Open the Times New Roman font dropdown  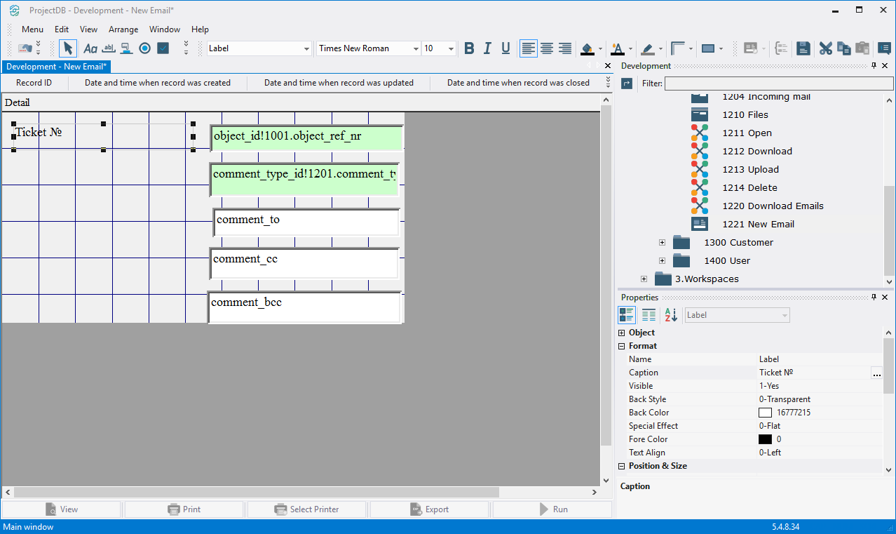[416, 48]
